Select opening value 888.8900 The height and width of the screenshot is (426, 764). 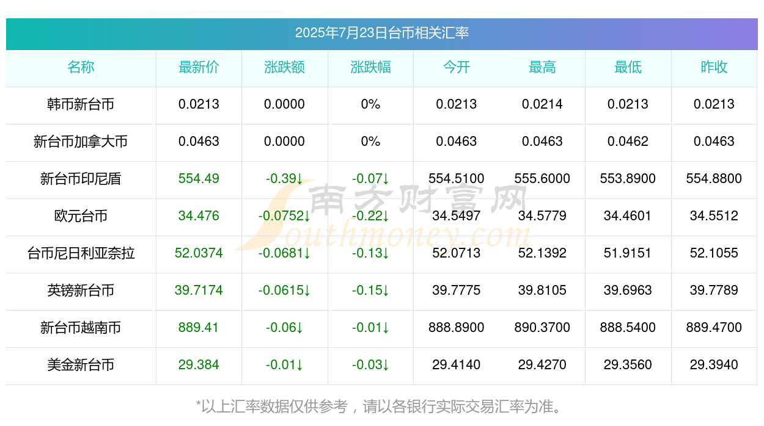[457, 328]
